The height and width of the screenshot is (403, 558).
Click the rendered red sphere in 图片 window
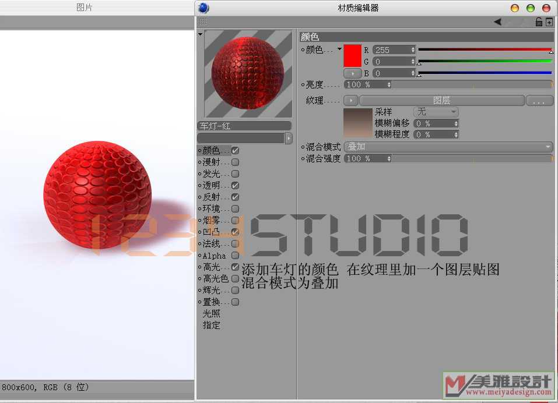[x=97, y=195]
